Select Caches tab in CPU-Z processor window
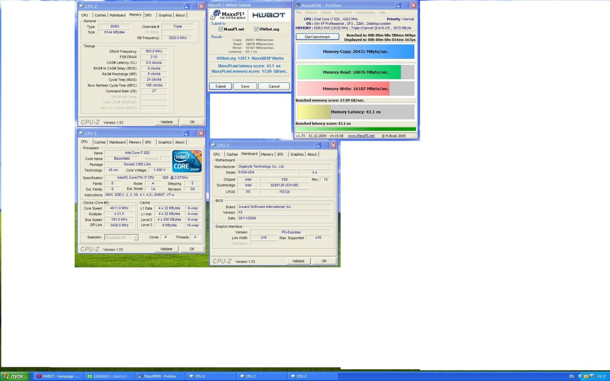 tap(100, 142)
